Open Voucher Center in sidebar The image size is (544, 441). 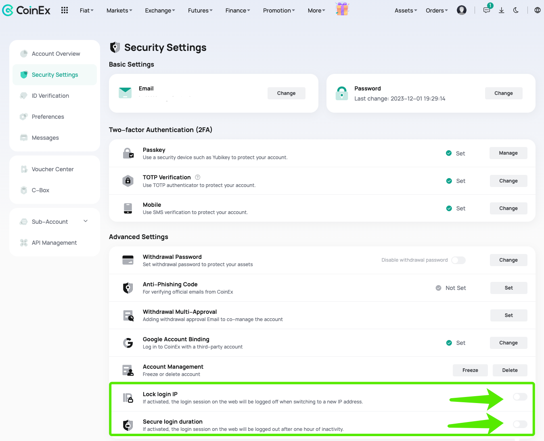(x=54, y=169)
